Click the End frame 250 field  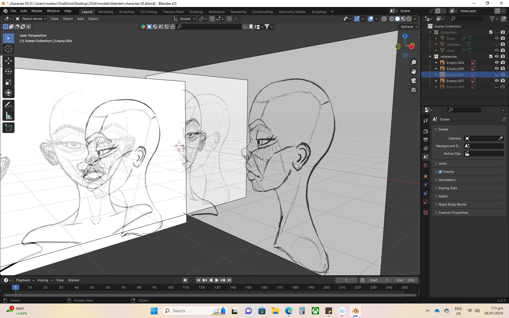405,280
